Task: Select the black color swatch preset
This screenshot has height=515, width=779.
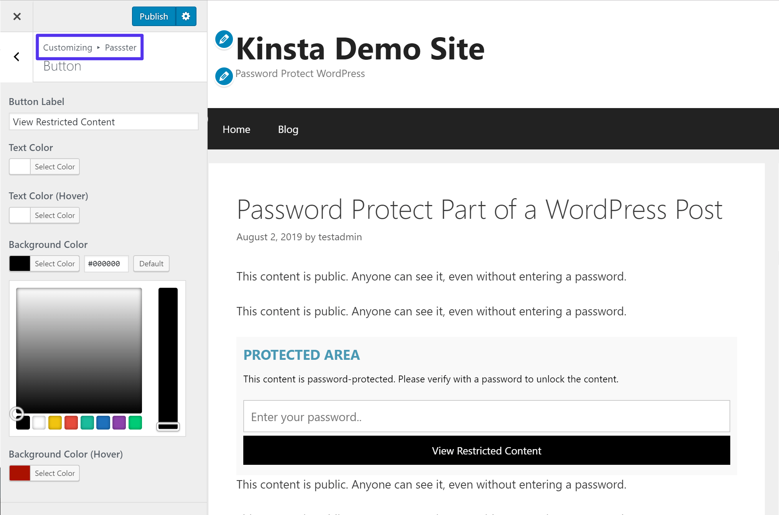Action: [x=22, y=423]
